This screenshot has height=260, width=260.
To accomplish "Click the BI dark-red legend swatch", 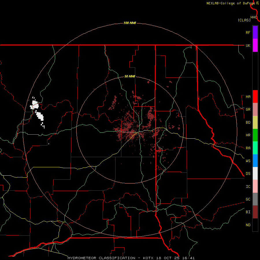I will [255, 212].
